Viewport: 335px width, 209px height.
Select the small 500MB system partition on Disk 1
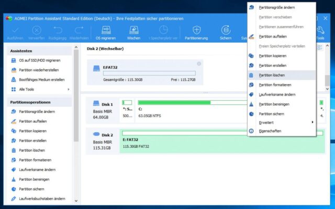pyautogui.click(x=127, y=110)
